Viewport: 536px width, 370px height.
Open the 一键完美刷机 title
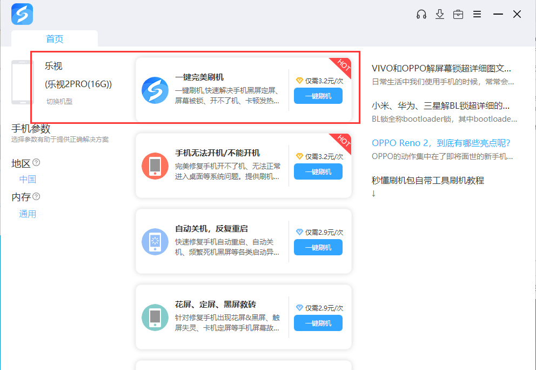coord(199,77)
